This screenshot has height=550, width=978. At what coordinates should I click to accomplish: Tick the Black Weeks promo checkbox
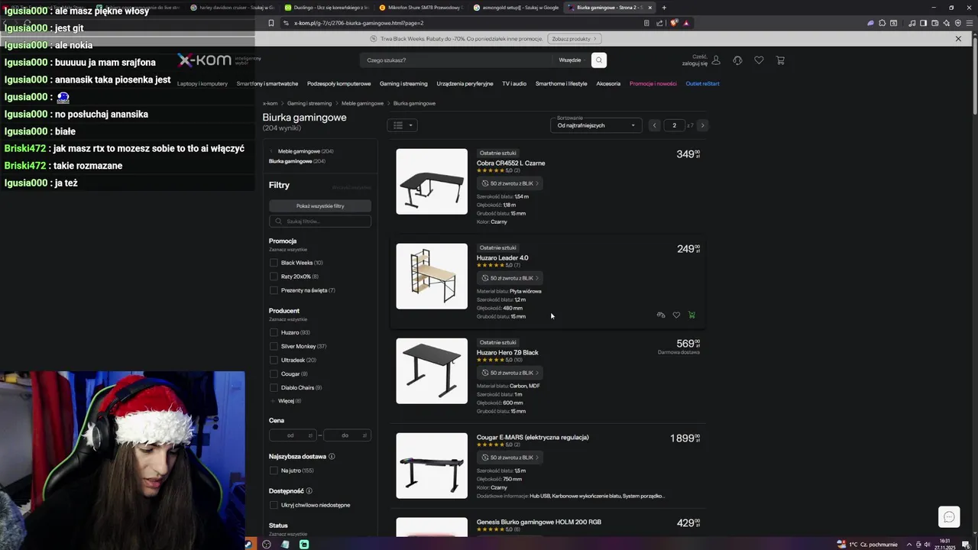coord(274,263)
